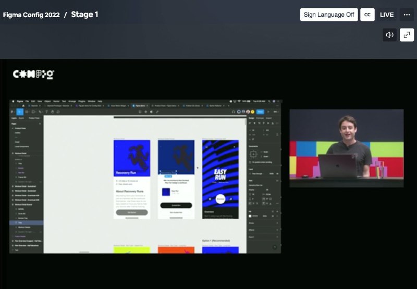Toggle layer visibility eye in Layer section
This screenshot has width=417, height=289.
point(277,174)
